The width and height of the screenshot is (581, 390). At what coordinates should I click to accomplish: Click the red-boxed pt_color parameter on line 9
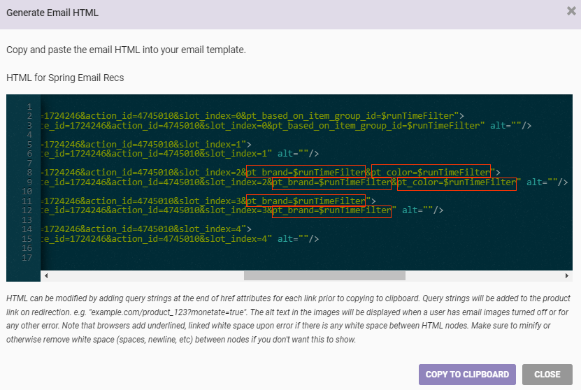(457, 182)
